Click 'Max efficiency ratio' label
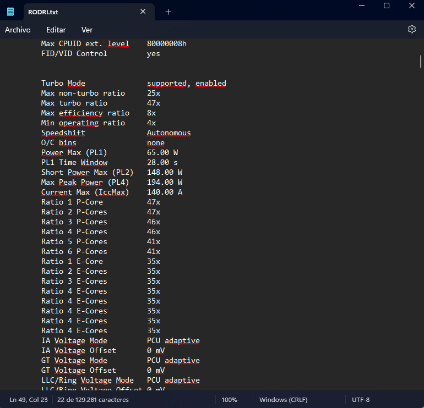This screenshot has height=408, width=424. [85, 113]
